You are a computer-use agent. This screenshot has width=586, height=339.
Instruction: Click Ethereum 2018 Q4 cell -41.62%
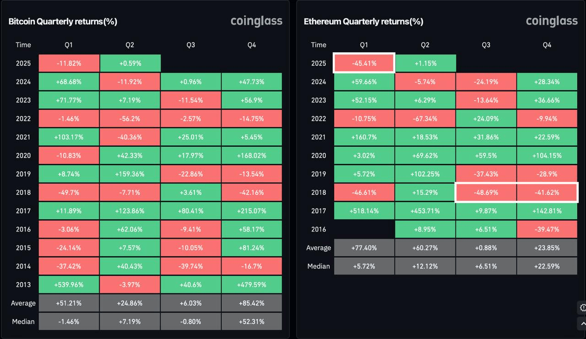coord(547,193)
